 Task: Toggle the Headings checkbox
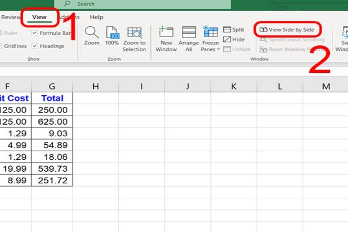tap(34, 46)
